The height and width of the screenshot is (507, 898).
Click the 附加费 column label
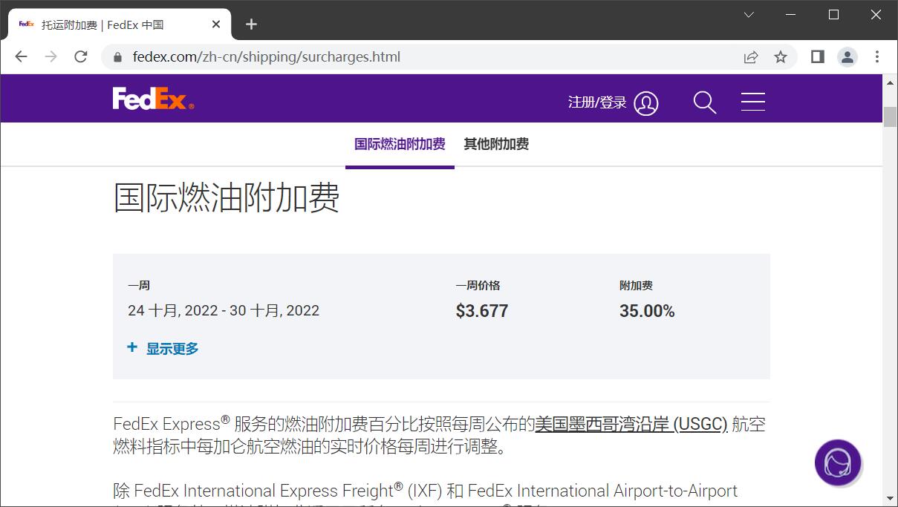(x=636, y=286)
